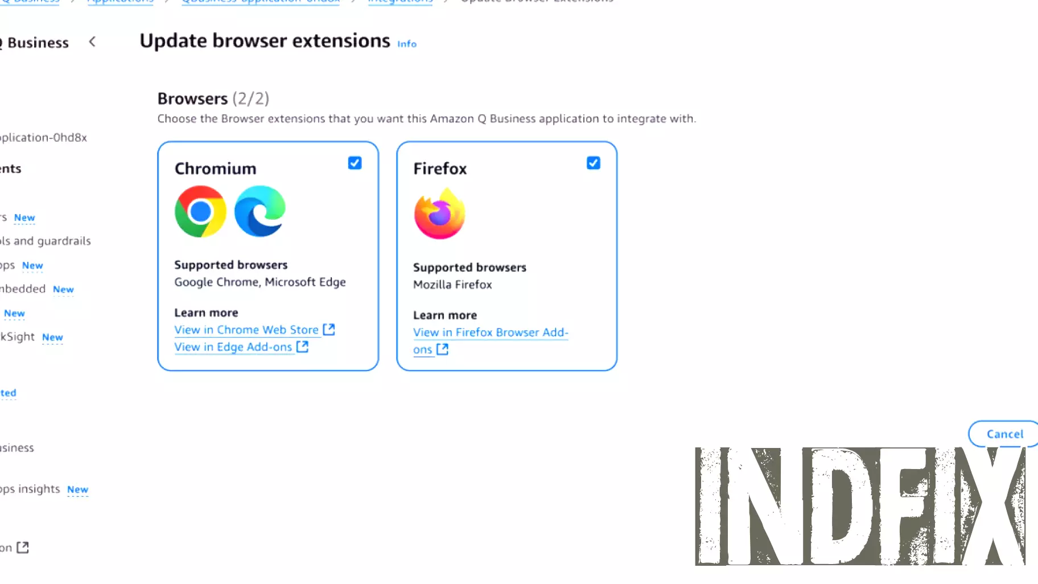Viewport: 1038px width, 584px height.
Task: Open the View in Firefox Browser Add-ons link
Action: [x=490, y=332]
